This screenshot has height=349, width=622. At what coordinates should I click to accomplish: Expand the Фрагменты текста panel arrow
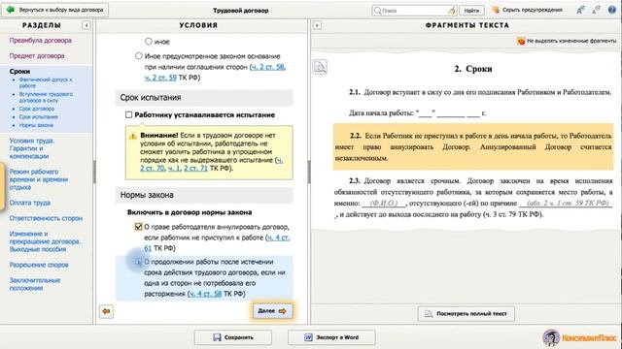317,25
